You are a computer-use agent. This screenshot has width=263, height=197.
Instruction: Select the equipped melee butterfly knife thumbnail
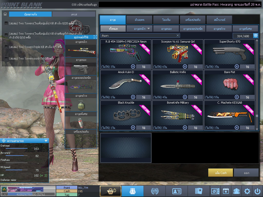81,87
